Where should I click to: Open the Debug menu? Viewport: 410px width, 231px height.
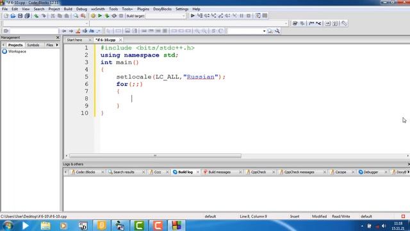pyautogui.click(x=81, y=9)
